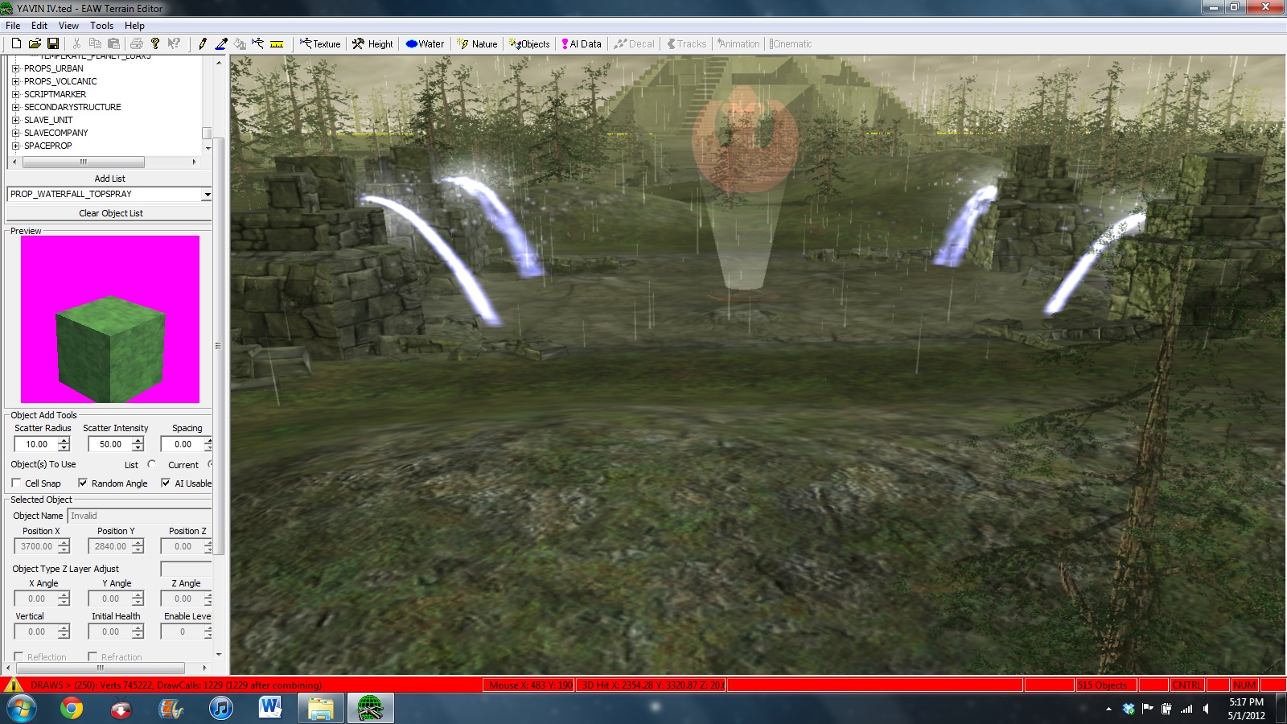Click the Scatter Intensity value field
The height and width of the screenshot is (724, 1287).
110,444
